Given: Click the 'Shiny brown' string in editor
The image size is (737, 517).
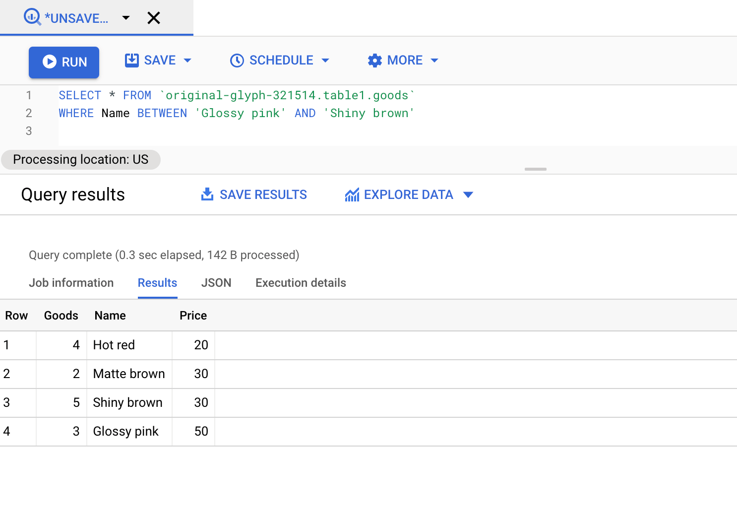Looking at the screenshot, I should (369, 113).
